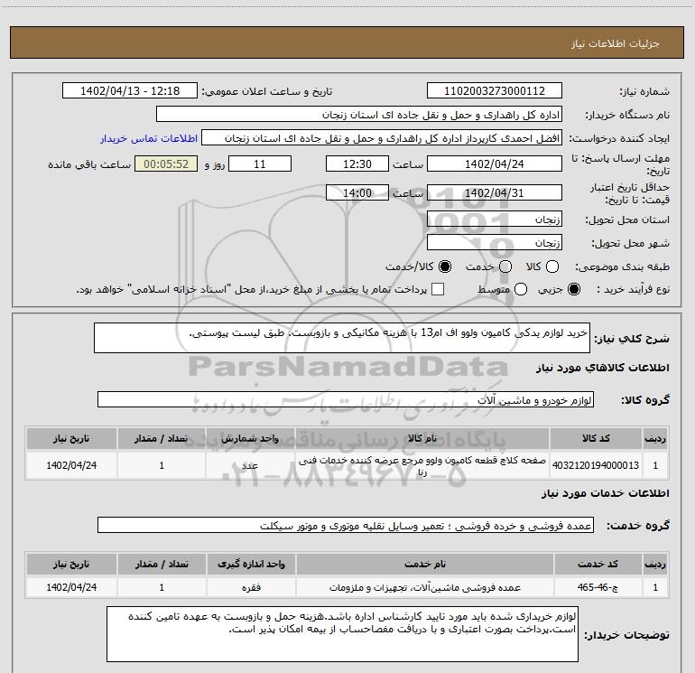Image resolution: width=695 pixels, height=673 pixels.
Task: Click the request creator field افضل احمدی
Action: (382, 138)
